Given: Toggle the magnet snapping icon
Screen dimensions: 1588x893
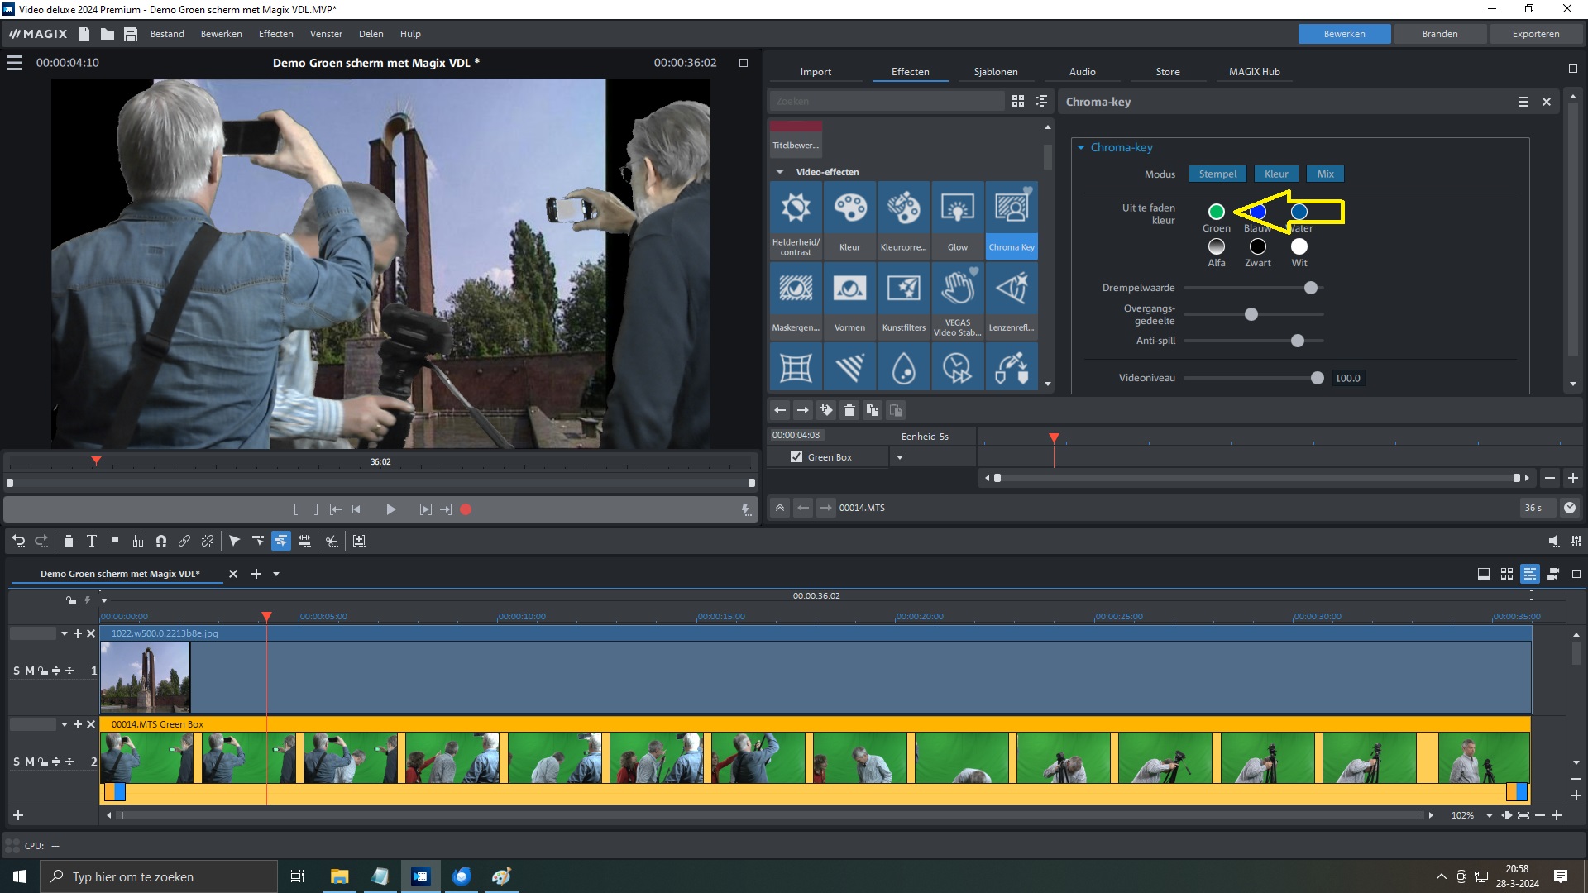Looking at the screenshot, I should pos(161,541).
